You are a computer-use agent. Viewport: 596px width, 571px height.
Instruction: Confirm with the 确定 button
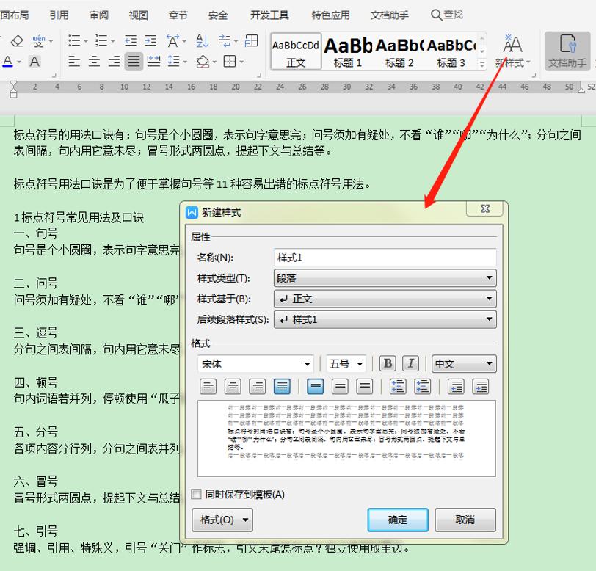point(398,520)
